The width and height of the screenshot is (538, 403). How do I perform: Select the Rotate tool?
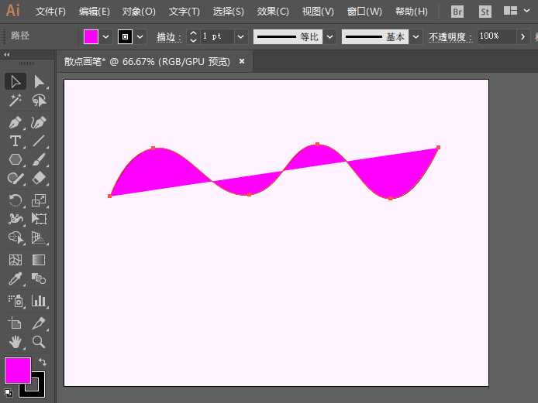[15, 200]
